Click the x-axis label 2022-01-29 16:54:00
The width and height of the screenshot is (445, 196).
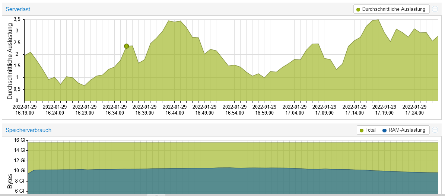pyautogui.click(x=235, y=110)
